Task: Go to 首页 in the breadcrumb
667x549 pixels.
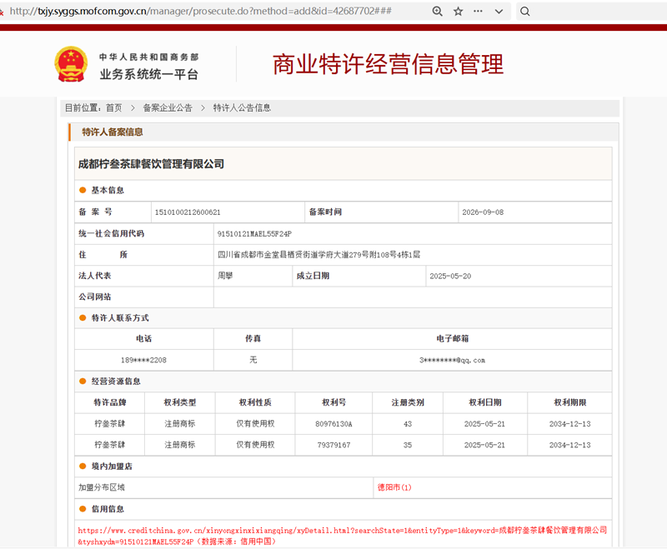Action: pyautogui.click(x=114, y=108)
